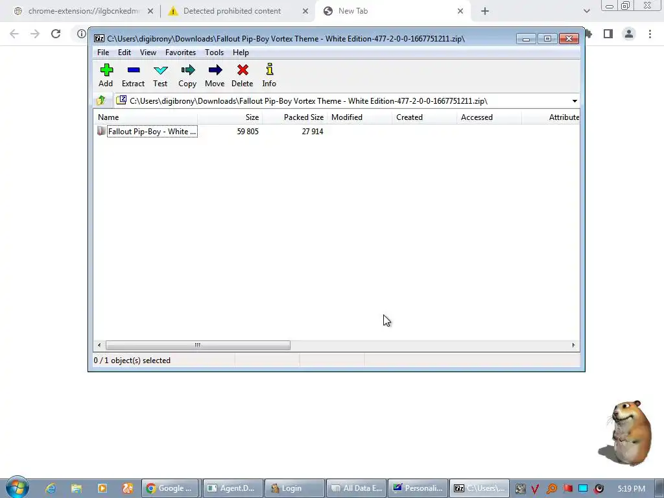Screen dimensions: 664x498
Task: Switch to the chrome-extension browser tab
Action: [x=84, y=11]
